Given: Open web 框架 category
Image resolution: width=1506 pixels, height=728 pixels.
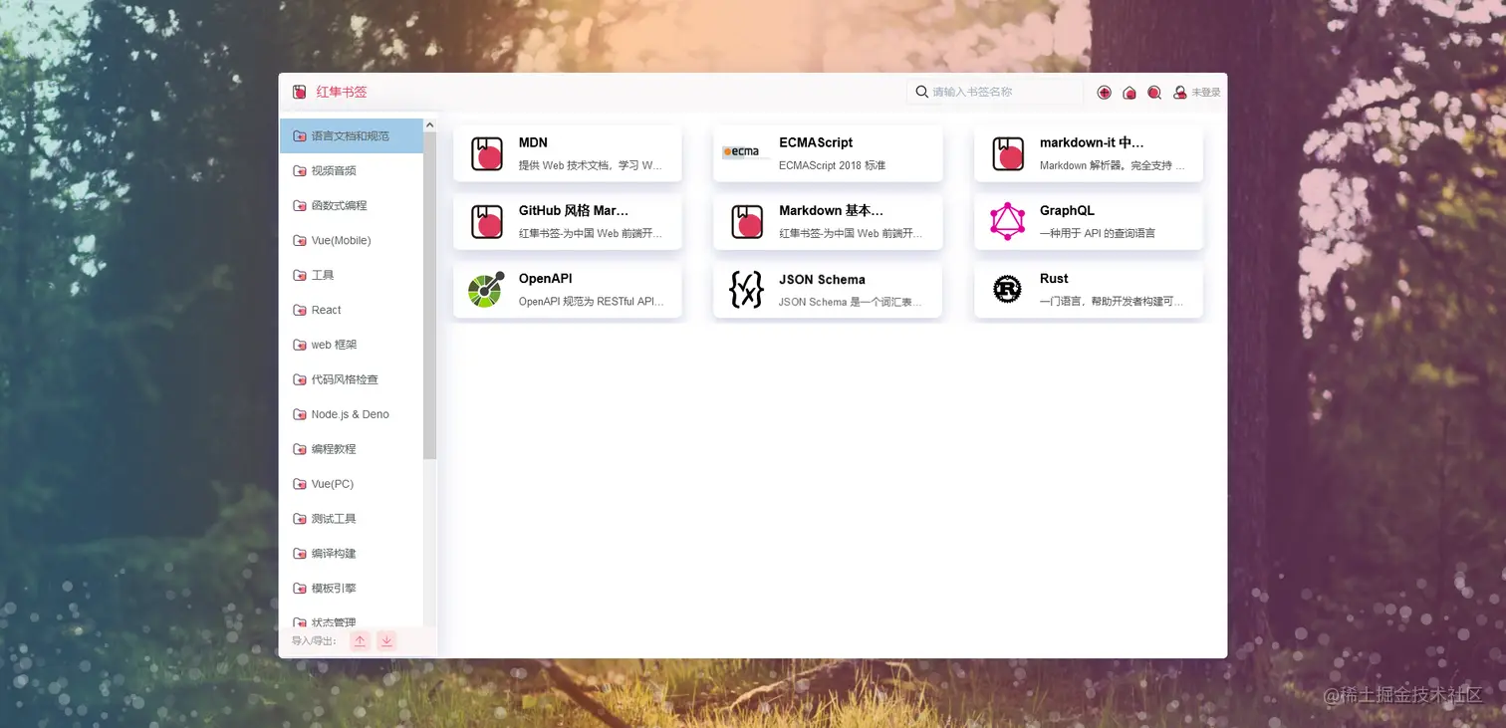Looking at the screenshot, I should (x=352, y=345).
